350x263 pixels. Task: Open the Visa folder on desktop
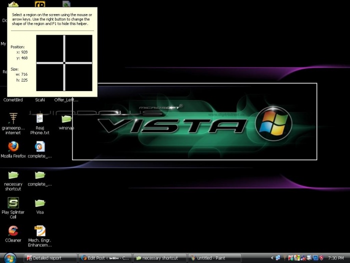(x=40, y=203)
